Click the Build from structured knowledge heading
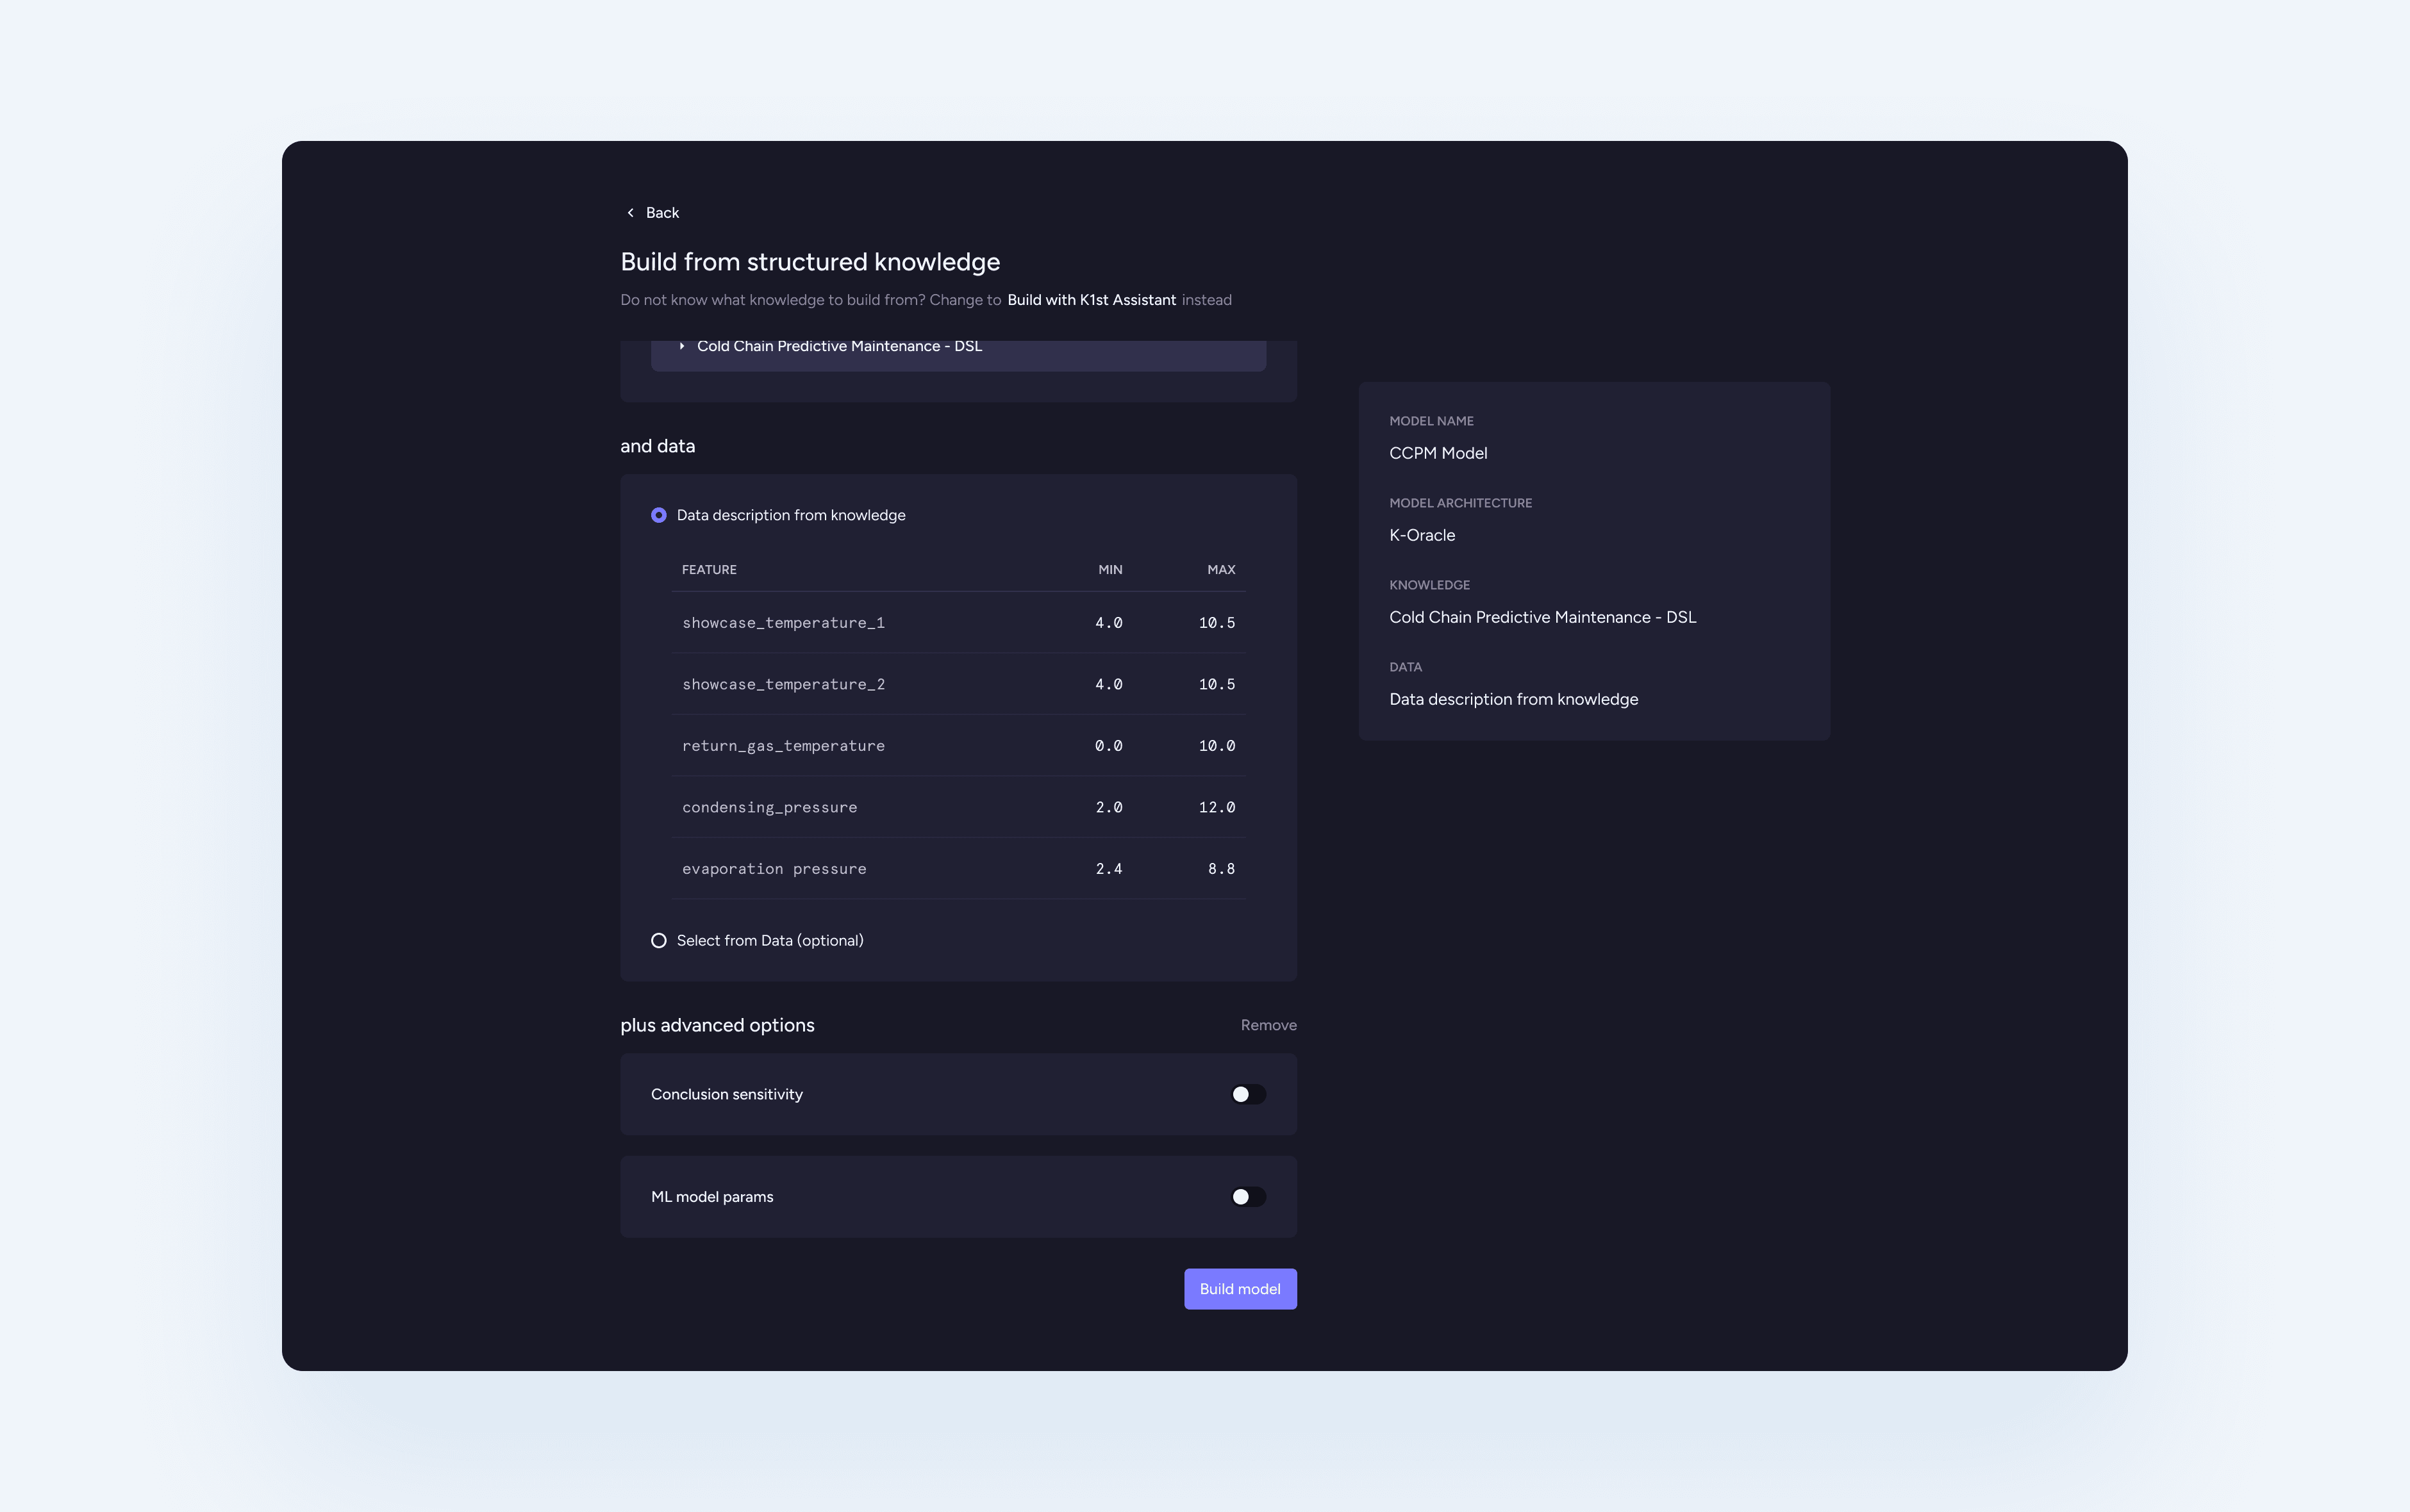The image size is (2410, 1512). [x=810, y=262]
